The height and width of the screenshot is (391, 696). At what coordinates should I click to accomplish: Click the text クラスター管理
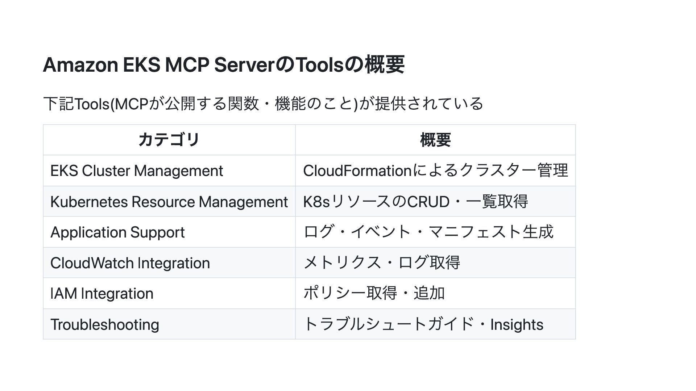click(x=514, y=171)
